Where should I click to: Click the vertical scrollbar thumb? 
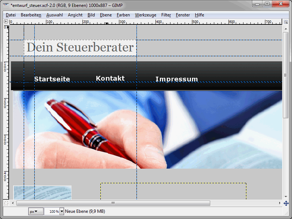(285, 75)
